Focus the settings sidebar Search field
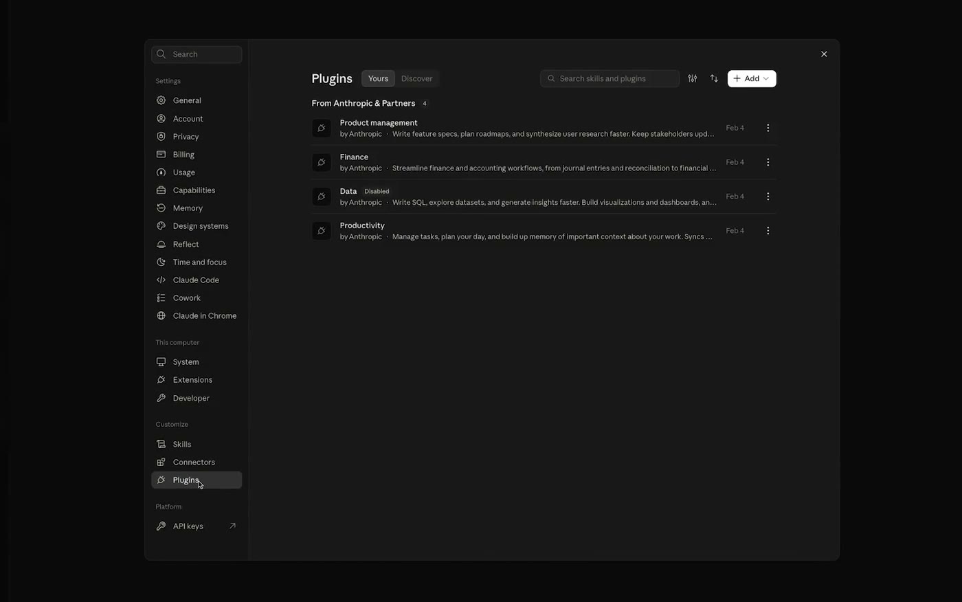 pos(197,54)
